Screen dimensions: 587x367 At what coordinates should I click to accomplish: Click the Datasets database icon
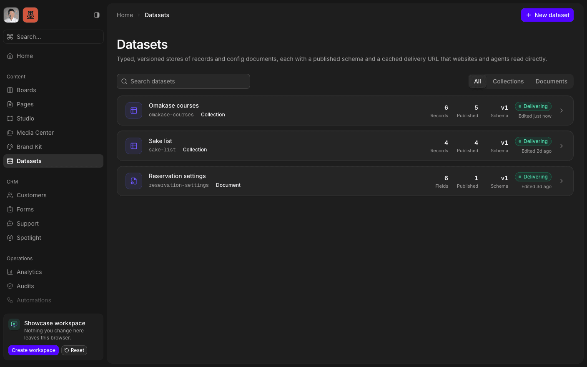pos(10,161)
